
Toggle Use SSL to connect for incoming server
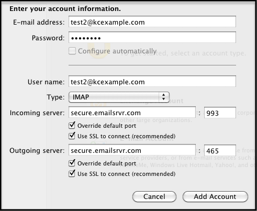pyautogui.click(x=72, y=136)
